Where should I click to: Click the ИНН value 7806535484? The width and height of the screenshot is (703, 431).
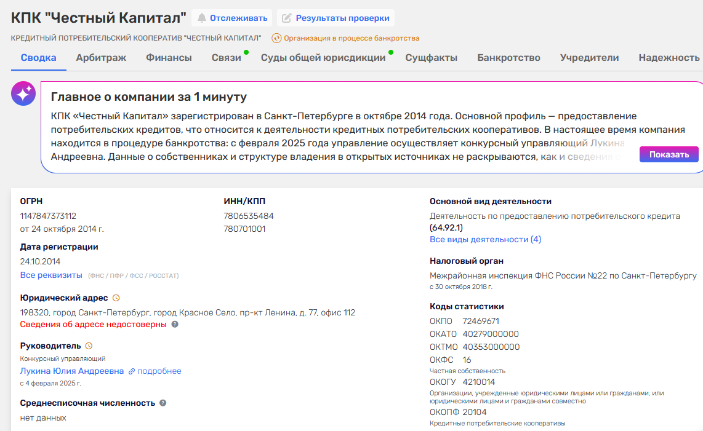(248, 216)
